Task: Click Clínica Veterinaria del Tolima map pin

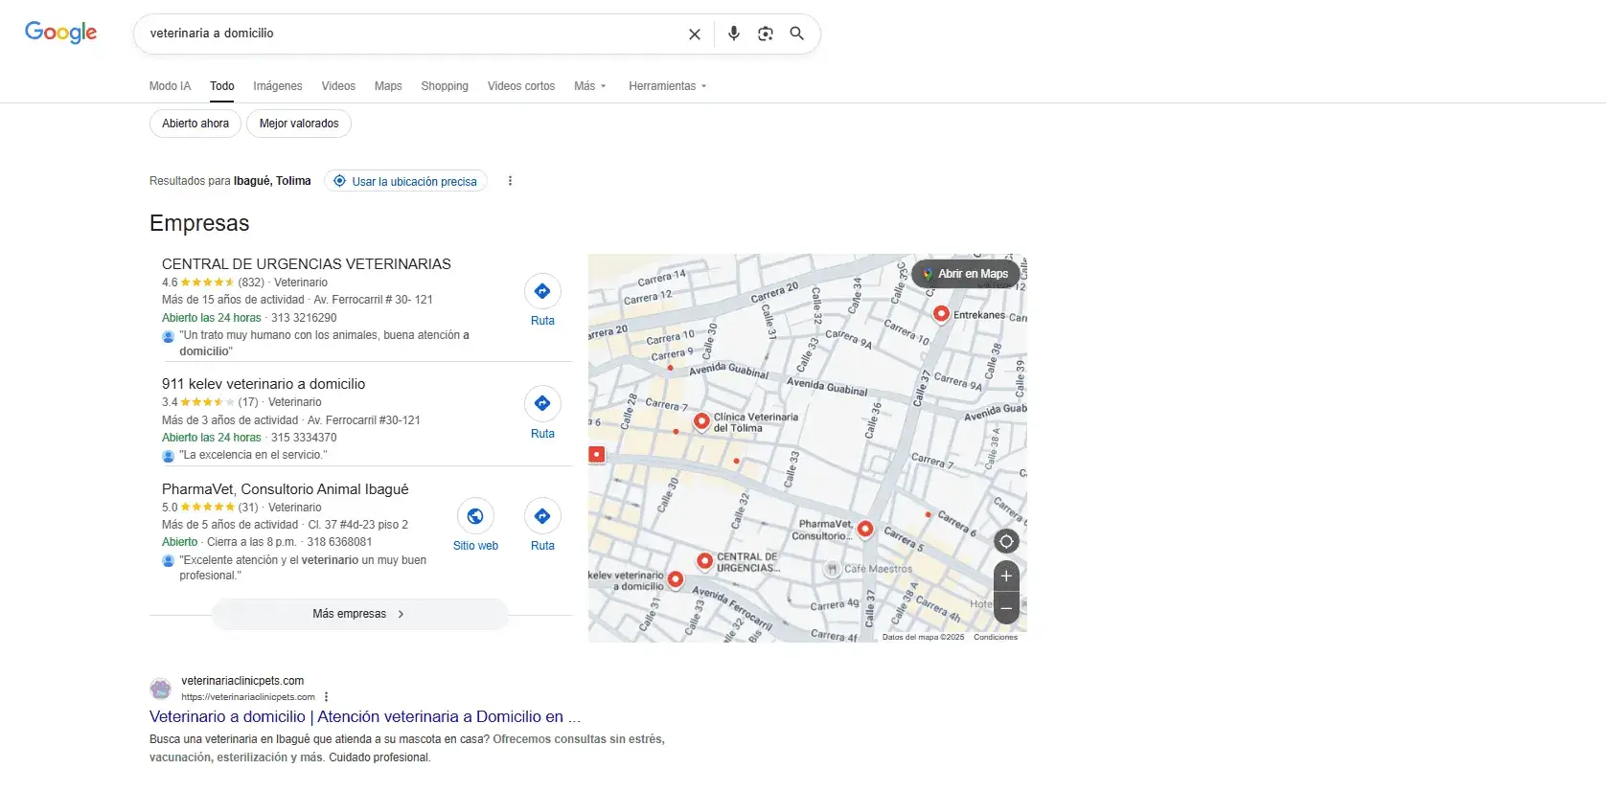Action: click(x=701, y=420)
